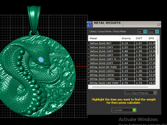Image resolution: width=167 pixels, height=125 pixels.
Task: Select the Yellow Gold:10KY row
Action: pyautogui.click(x=122, y=47)
